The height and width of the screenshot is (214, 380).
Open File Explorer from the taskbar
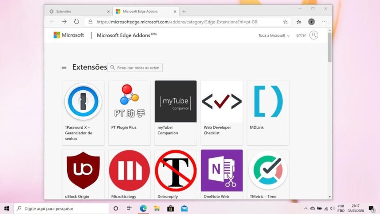click(157, 208)
